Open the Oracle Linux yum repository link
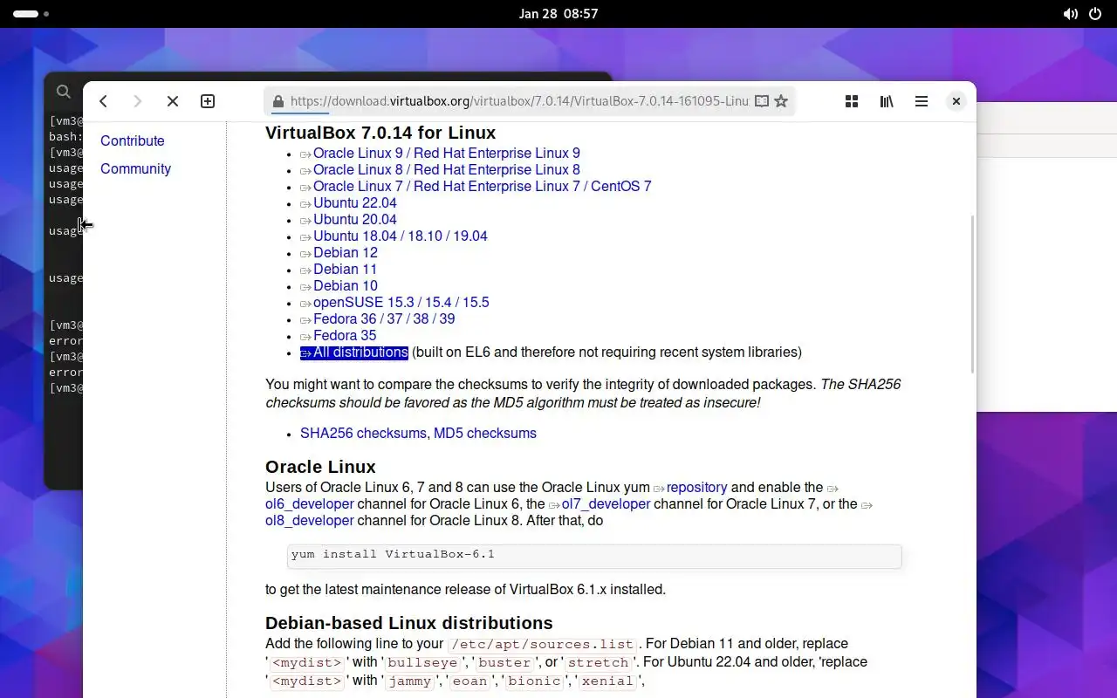 coord(696,488)
